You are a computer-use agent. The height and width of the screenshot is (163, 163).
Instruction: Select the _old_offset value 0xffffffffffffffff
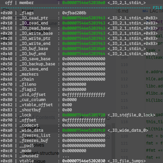84,95
